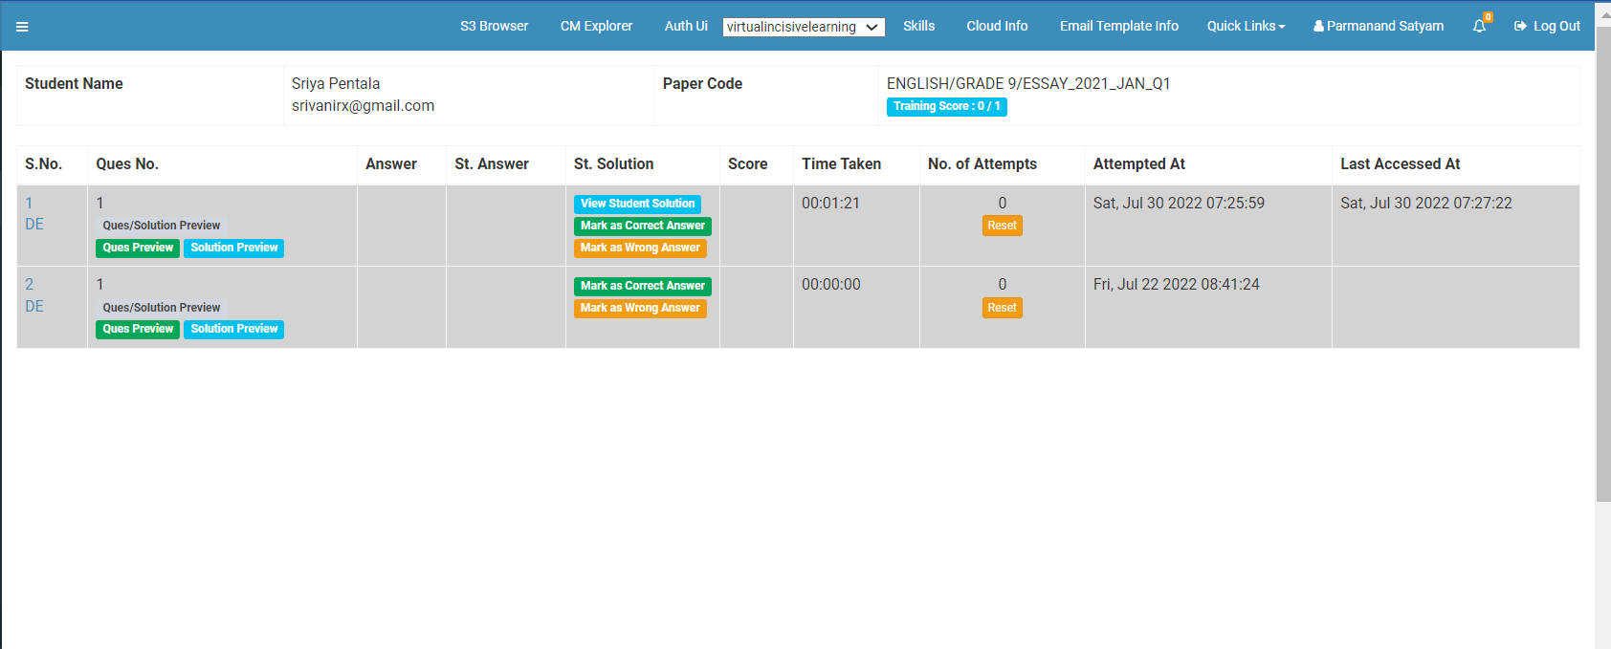This screenshot has width=1611, height=649.
Task: Open Ques Preview in second row
Action: (x=138, y=329)
